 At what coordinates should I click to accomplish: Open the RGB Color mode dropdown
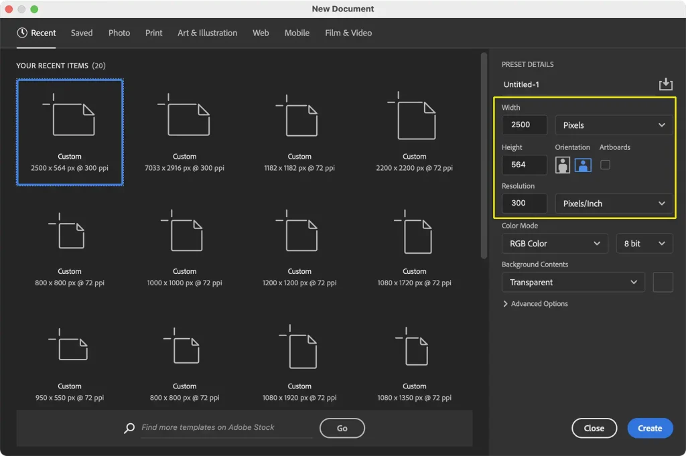[x=555, y=244]
